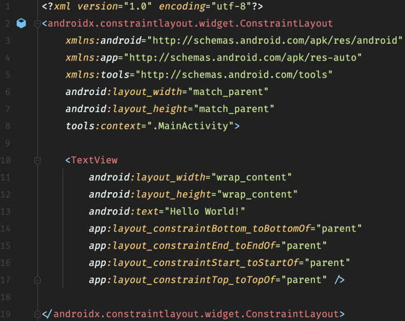This screenshot has height=321, width=405.
Task: Click the TextView tag name
Action: (94, 160)
